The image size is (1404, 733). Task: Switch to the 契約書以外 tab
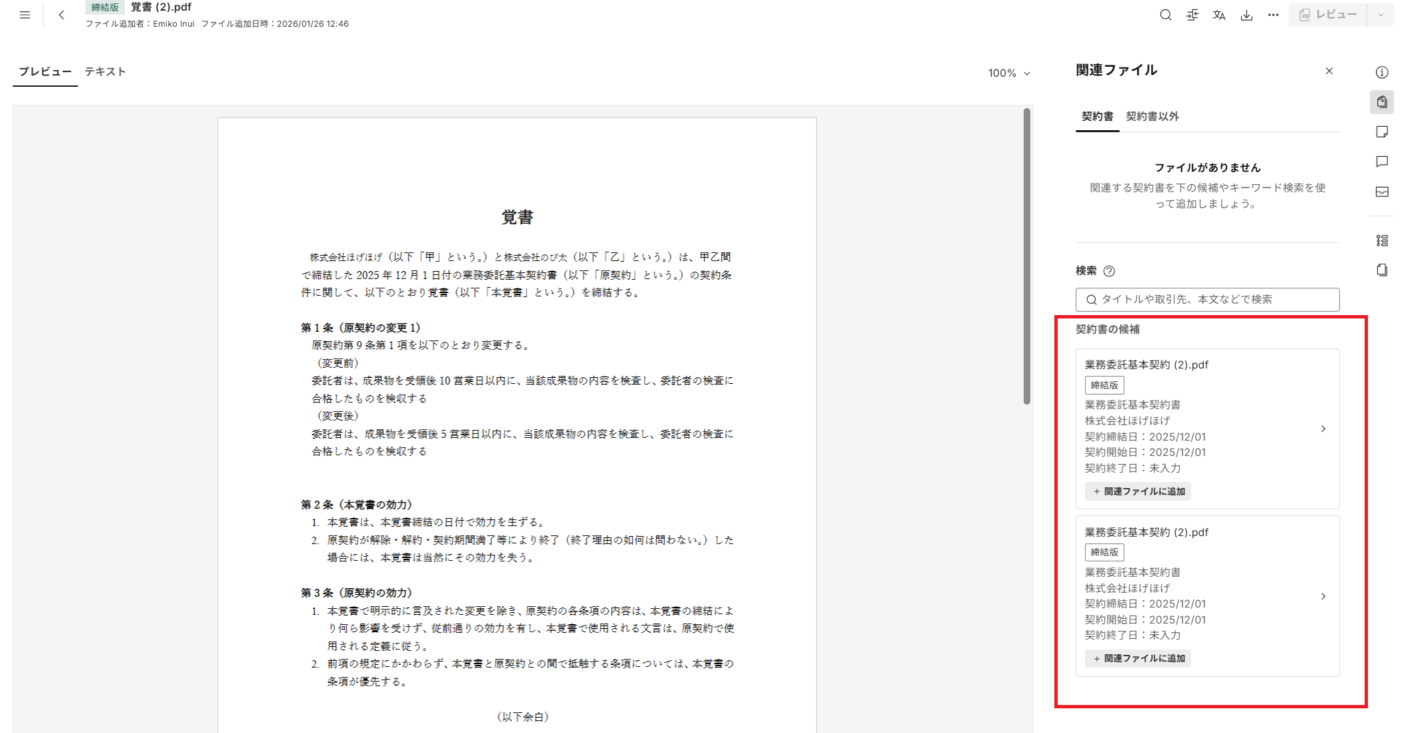[x=1152, y=116]
